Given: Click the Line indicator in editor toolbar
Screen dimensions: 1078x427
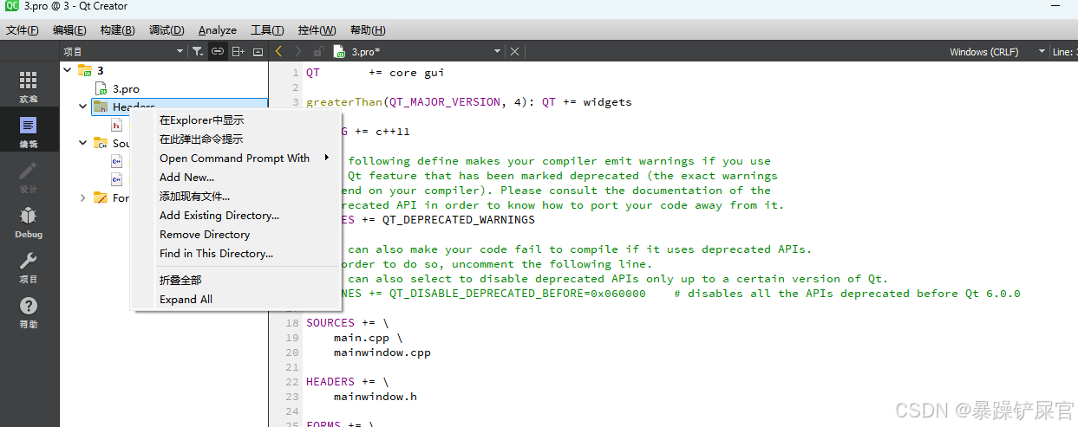Looking at the screenshot, I should 1063,52.
